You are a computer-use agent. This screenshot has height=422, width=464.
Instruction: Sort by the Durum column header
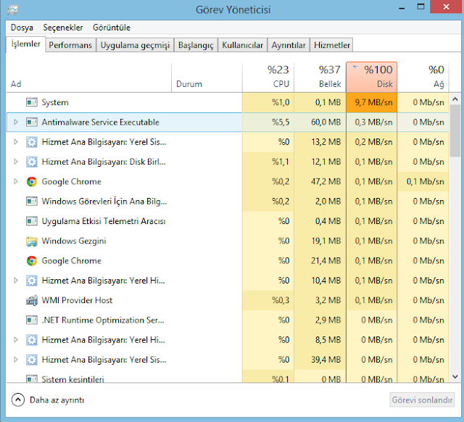tap(207, 78)
